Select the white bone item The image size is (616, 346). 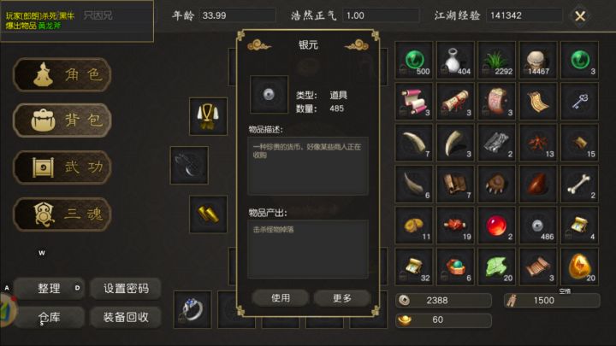tap(579, 184)
